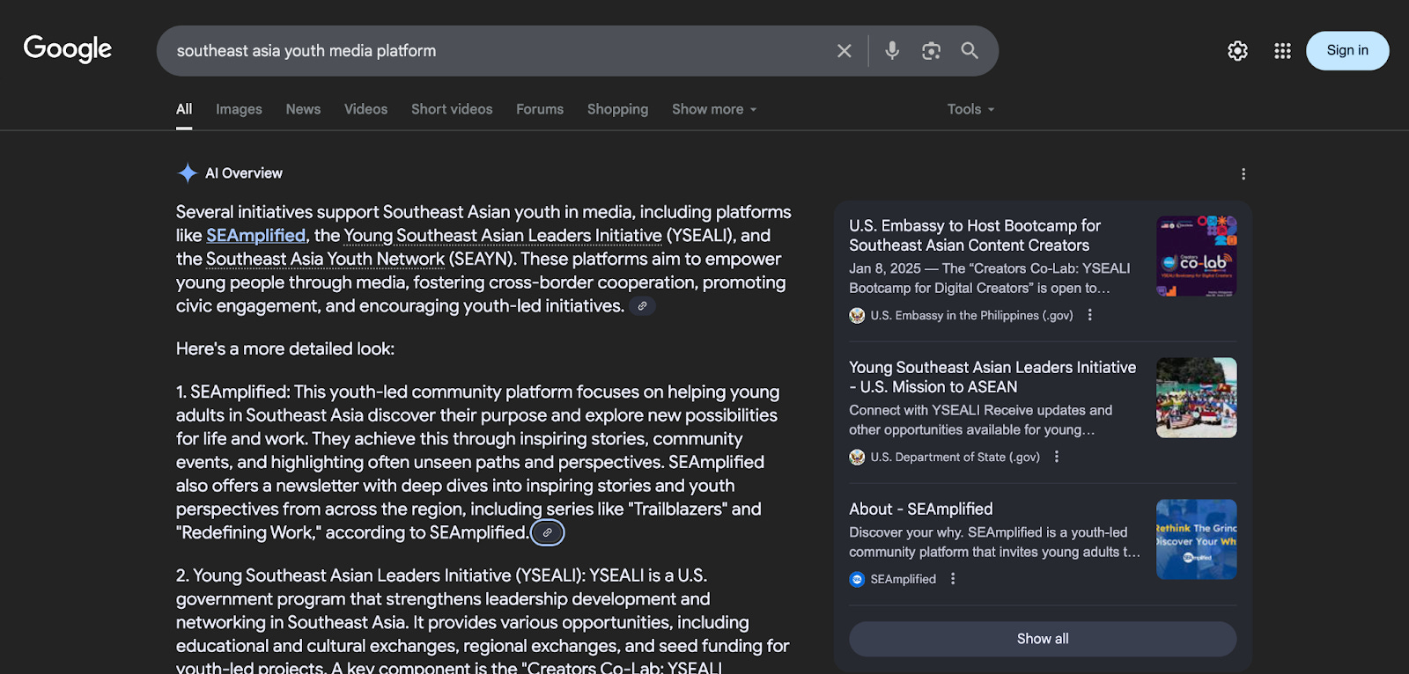Click the Sign in button
1409x674 pixels.
point(1346,51)
